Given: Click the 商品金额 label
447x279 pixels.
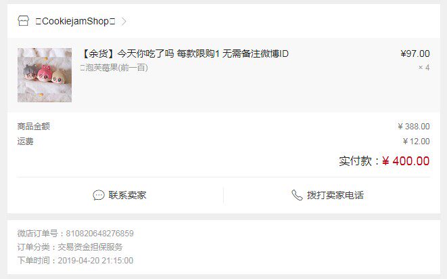Looking at the screenshot, I should 34,126.
